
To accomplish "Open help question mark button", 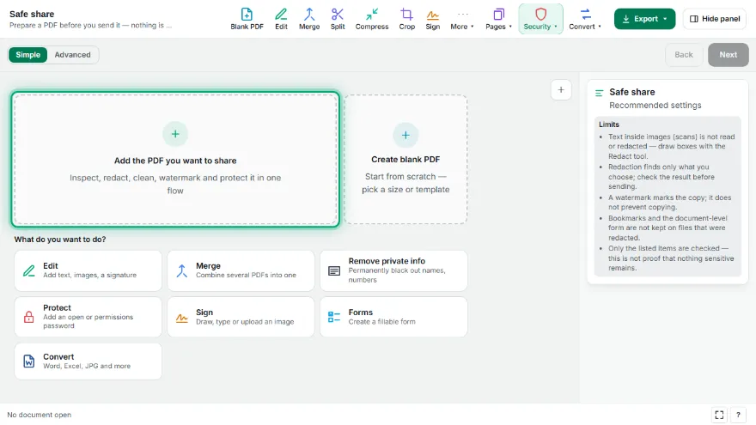I will pyautogui.click(x=738, y=415).
